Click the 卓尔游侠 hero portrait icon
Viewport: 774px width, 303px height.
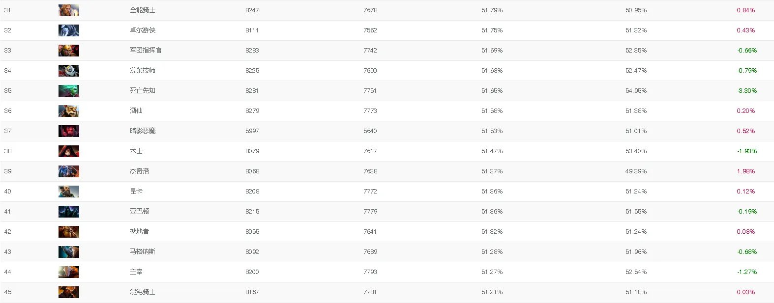68,30
